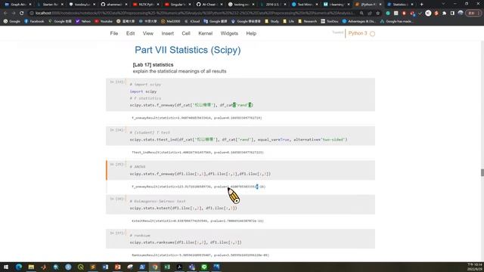Click the page vertical scrollbar thumb

[x=482, y=173]
